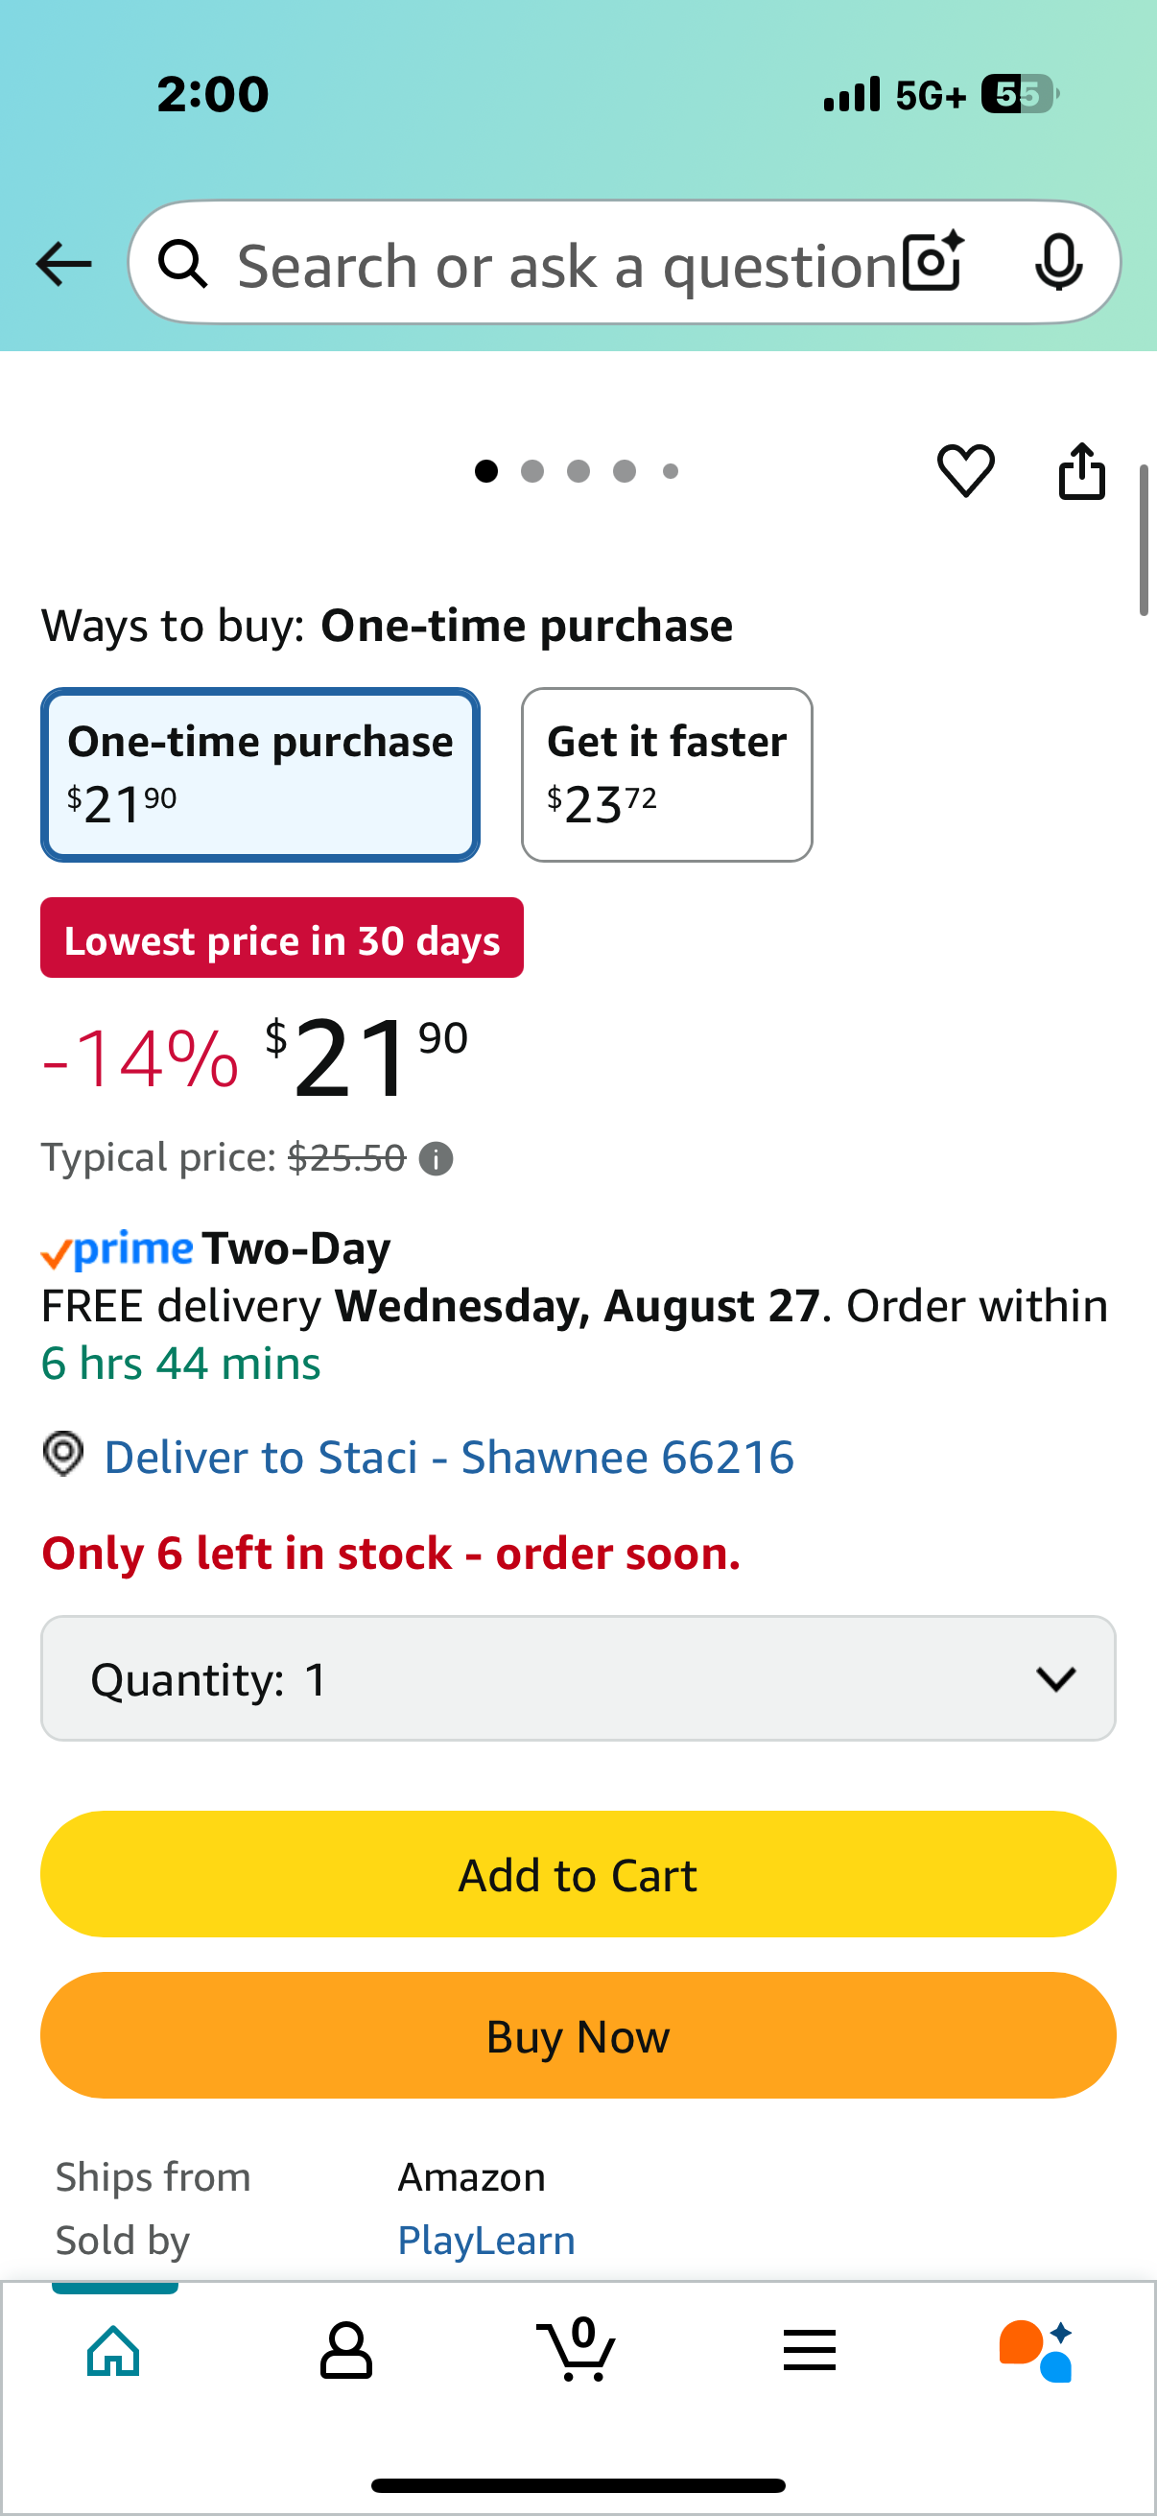Screen dimensions: 1157x2516
Task: Open the hamburger menu tab
Action: pyautogui.click(x=810, y=2350)
